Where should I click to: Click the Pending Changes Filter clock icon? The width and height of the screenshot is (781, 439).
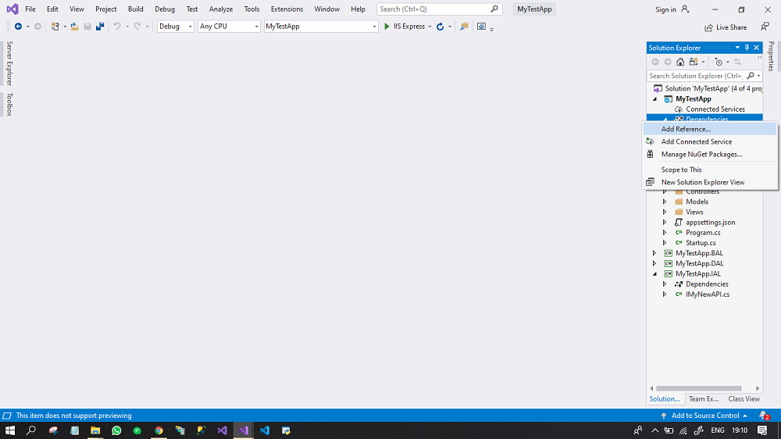719,62
